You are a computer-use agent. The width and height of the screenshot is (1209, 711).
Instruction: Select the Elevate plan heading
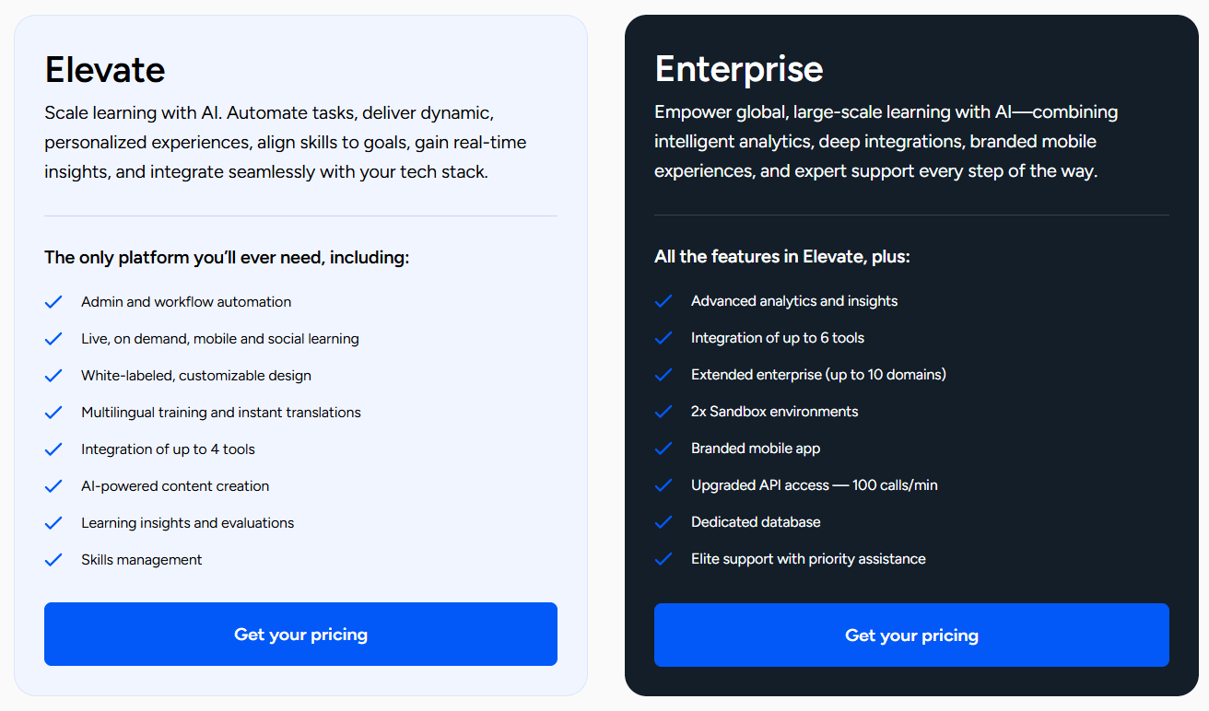pyautogui.click(x=105, y=69)
